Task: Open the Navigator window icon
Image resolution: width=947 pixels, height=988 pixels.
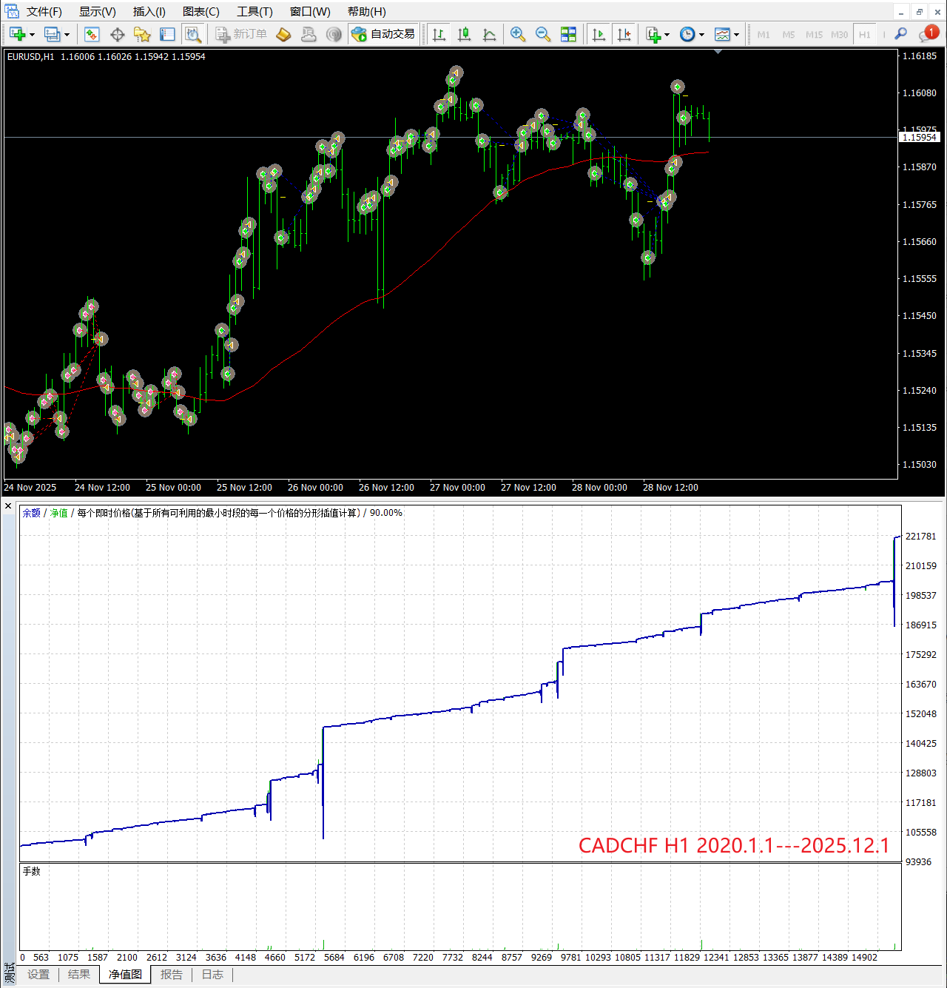Action: [142, 34]
